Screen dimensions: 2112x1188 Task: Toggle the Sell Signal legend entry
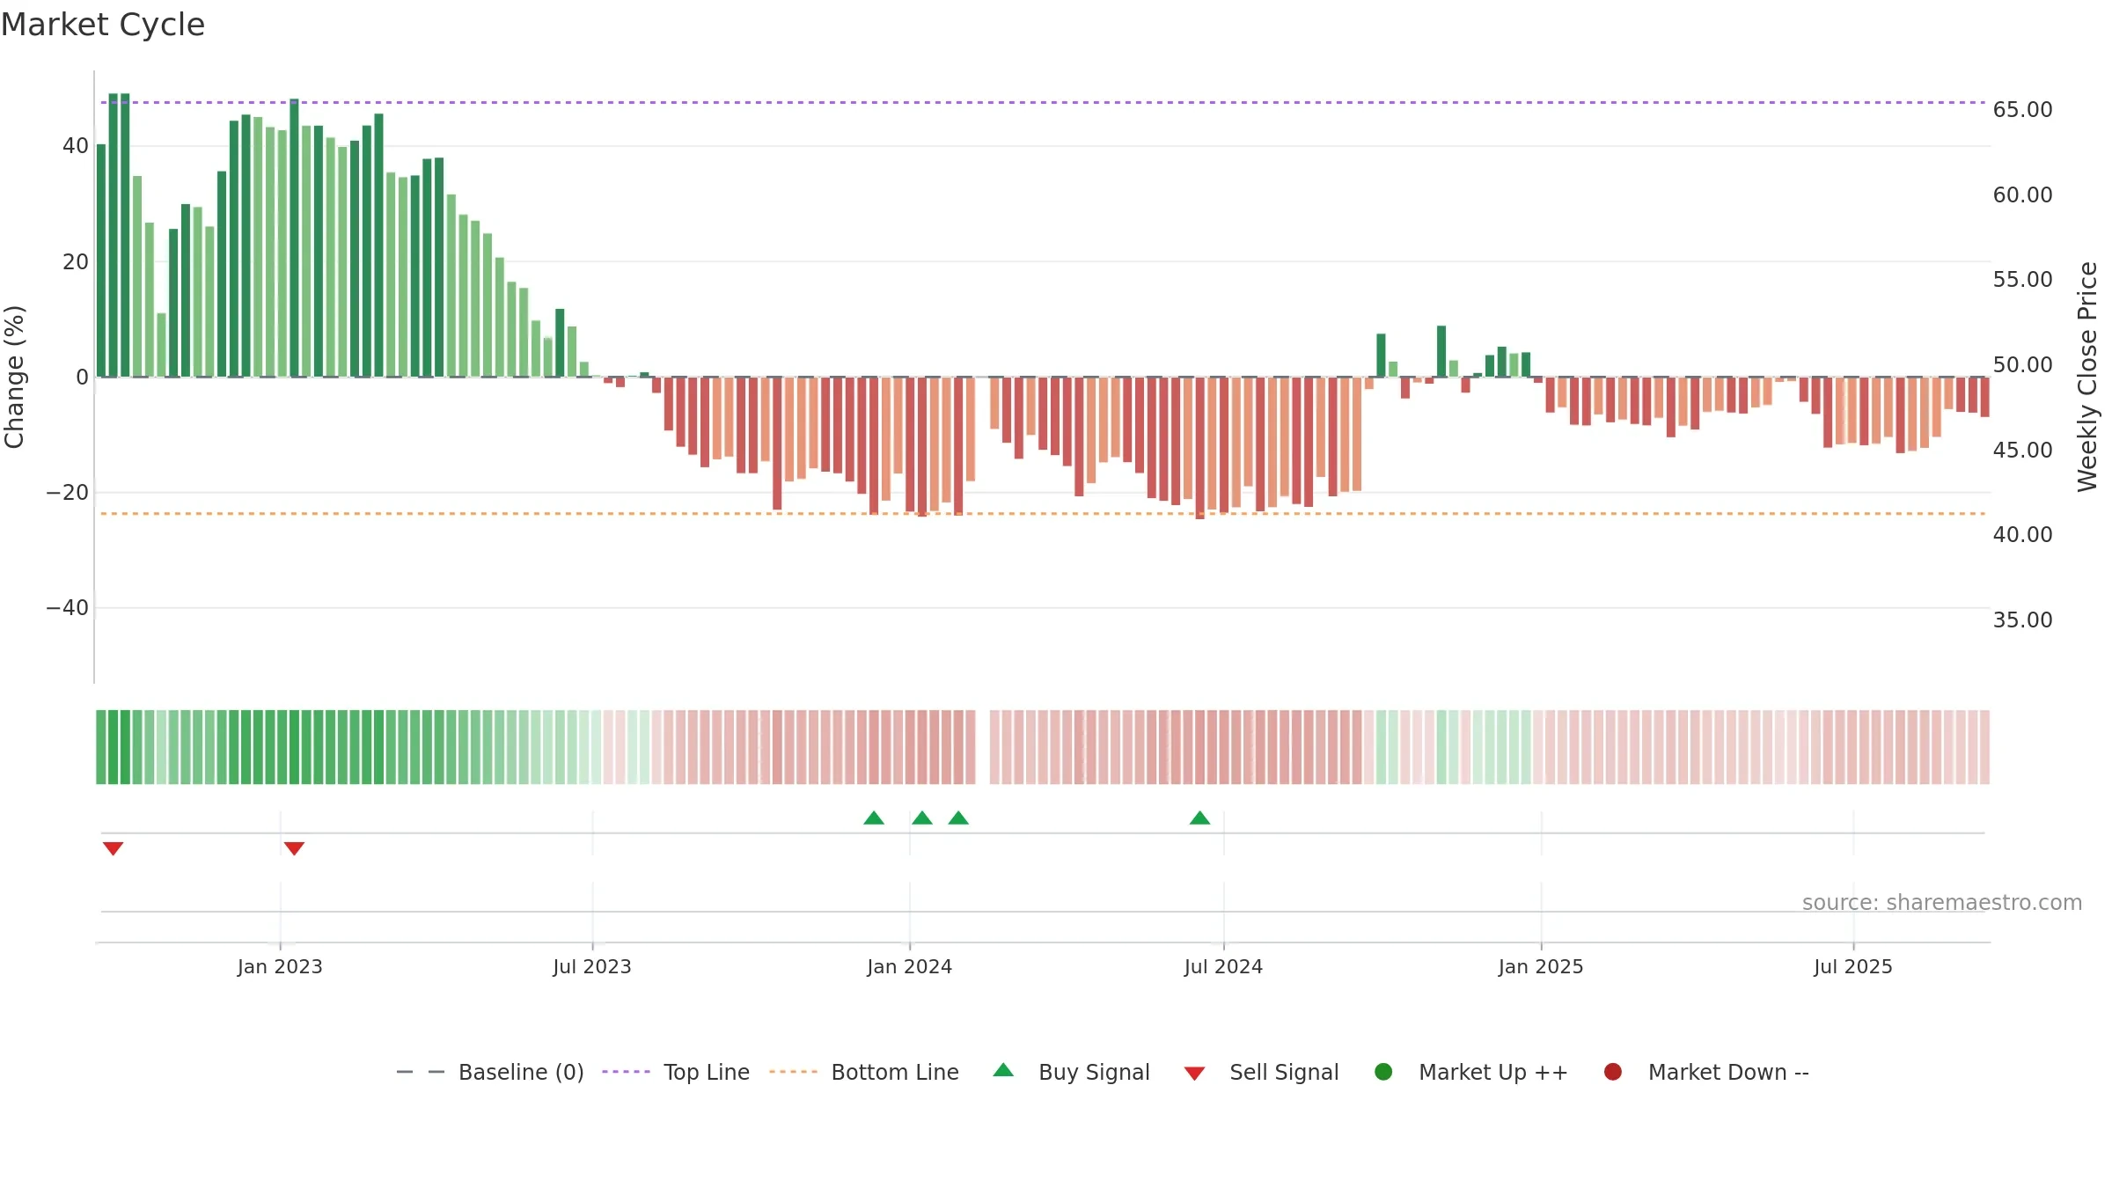(1261, 1072)
